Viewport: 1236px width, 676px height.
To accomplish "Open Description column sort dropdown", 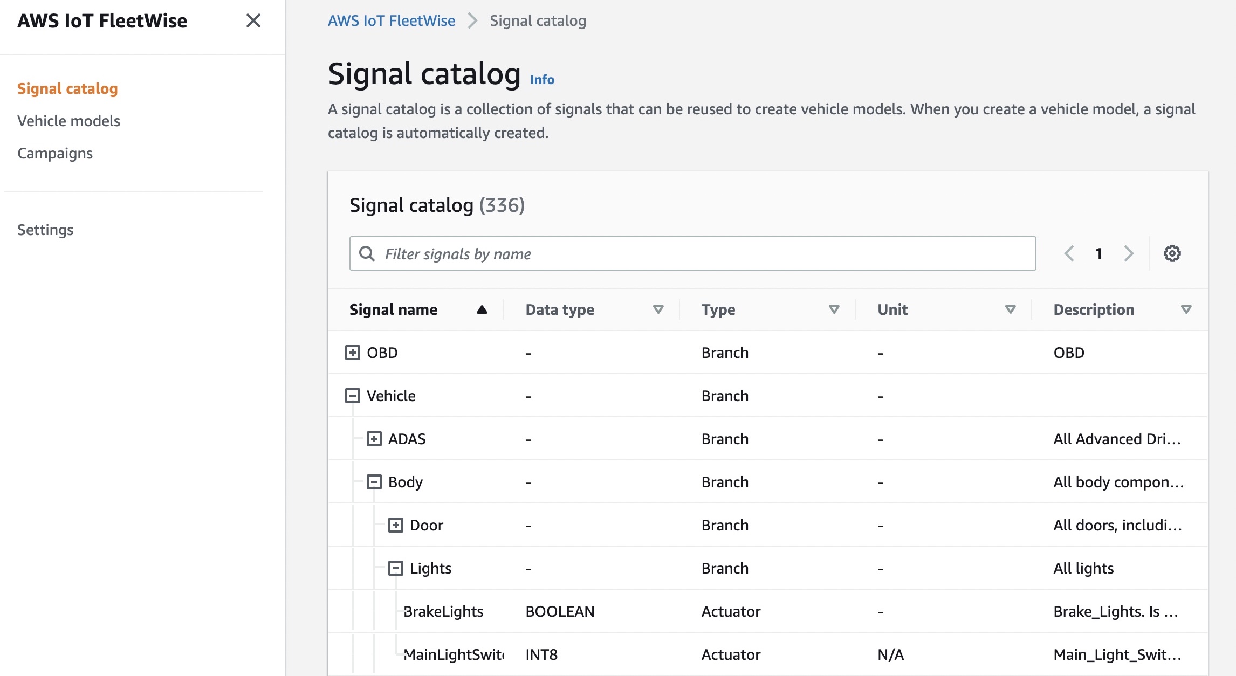I will click(x=1186, y=309).
